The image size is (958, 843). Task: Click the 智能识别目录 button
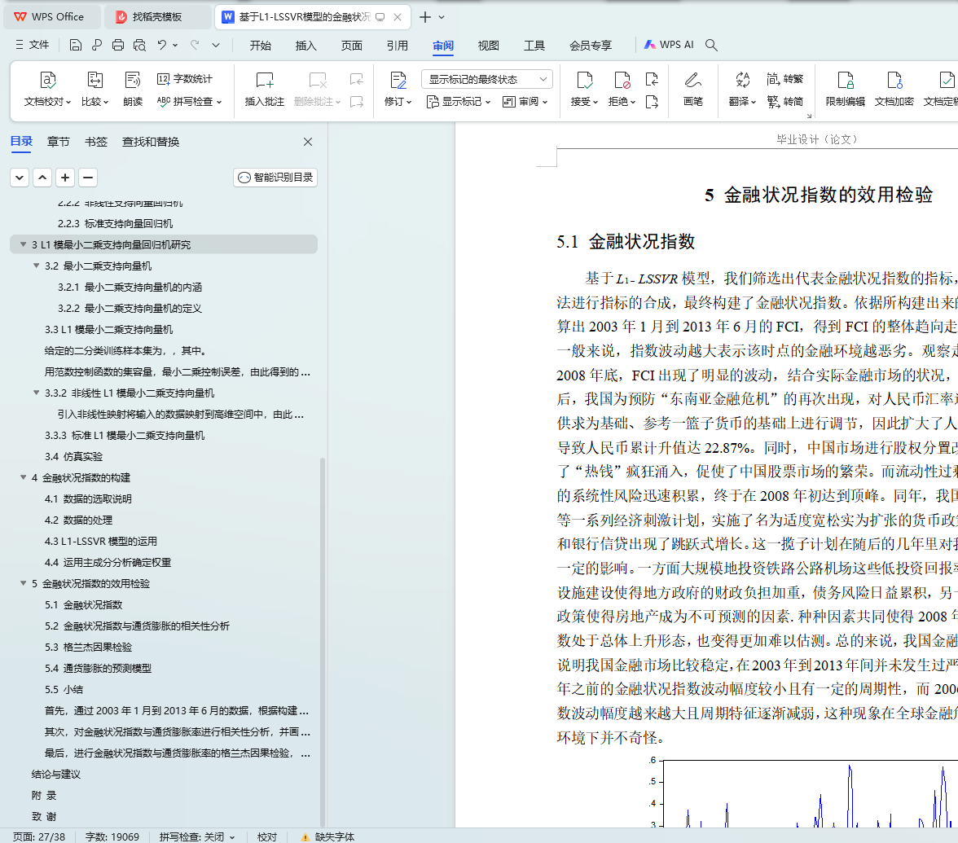point(275,178)
